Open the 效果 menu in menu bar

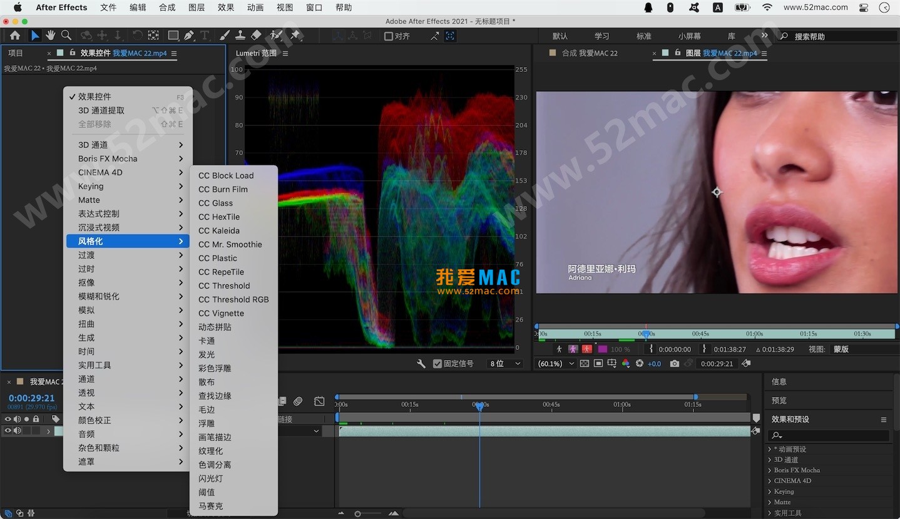coord(226,8)
